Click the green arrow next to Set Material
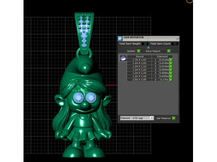 point(174,118)
